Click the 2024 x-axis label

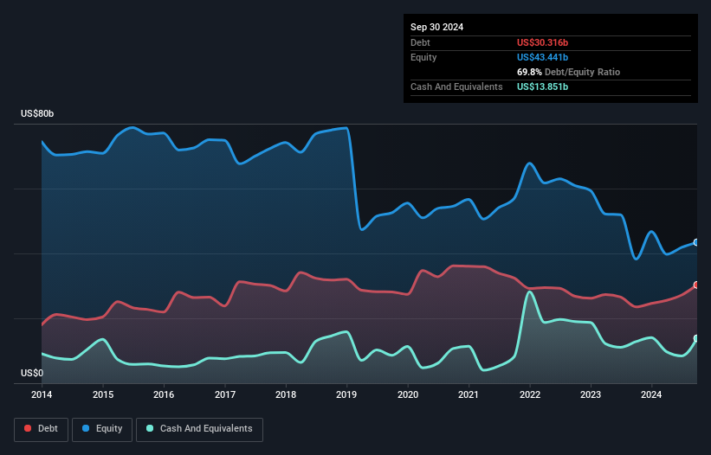pos(651,394)
